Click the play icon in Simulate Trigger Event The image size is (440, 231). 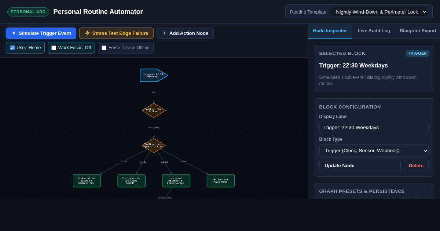click(x=14, y=33)
